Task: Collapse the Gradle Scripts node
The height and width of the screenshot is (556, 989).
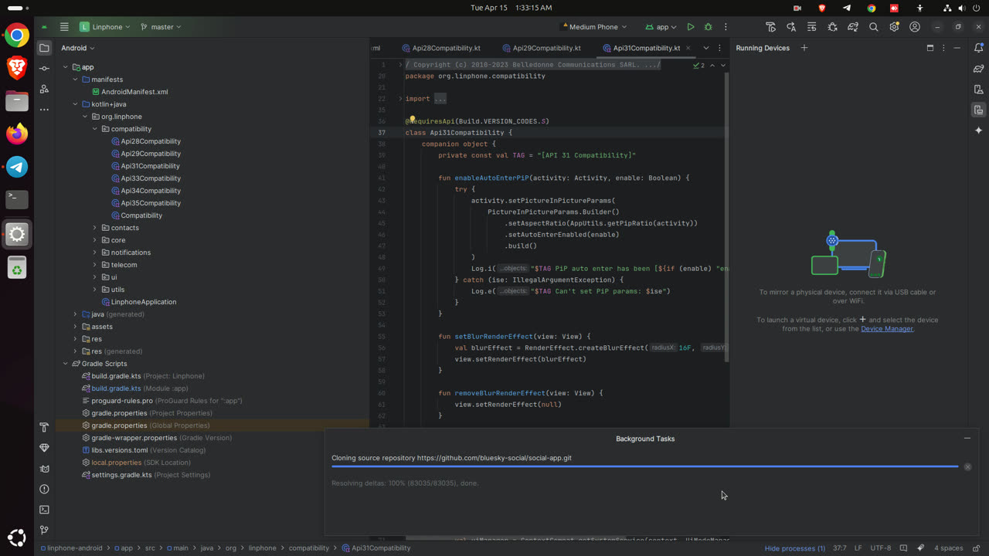Action: pyautogui.click(x=66, y=364)
